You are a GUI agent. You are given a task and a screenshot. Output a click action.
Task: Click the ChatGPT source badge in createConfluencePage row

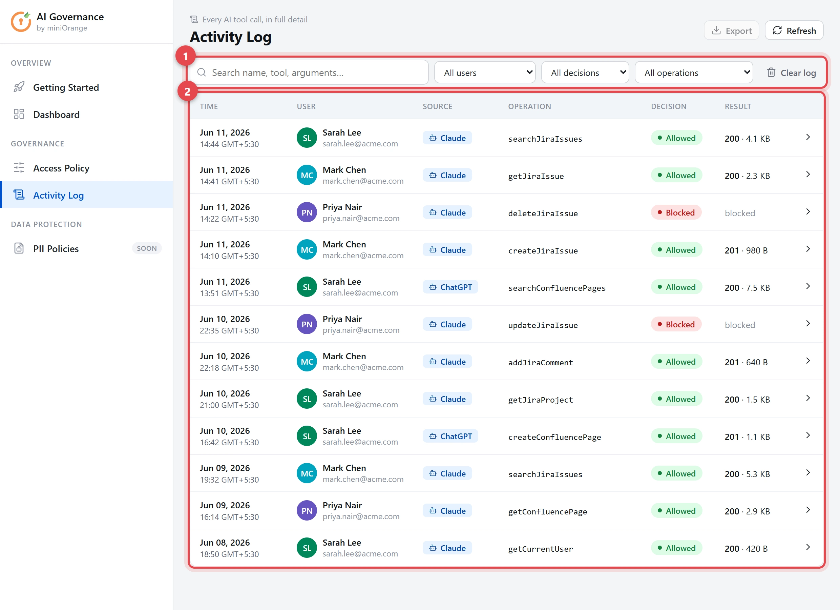pyautogui.click(x=450, y=436)
